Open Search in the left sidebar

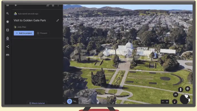[8, 13]
